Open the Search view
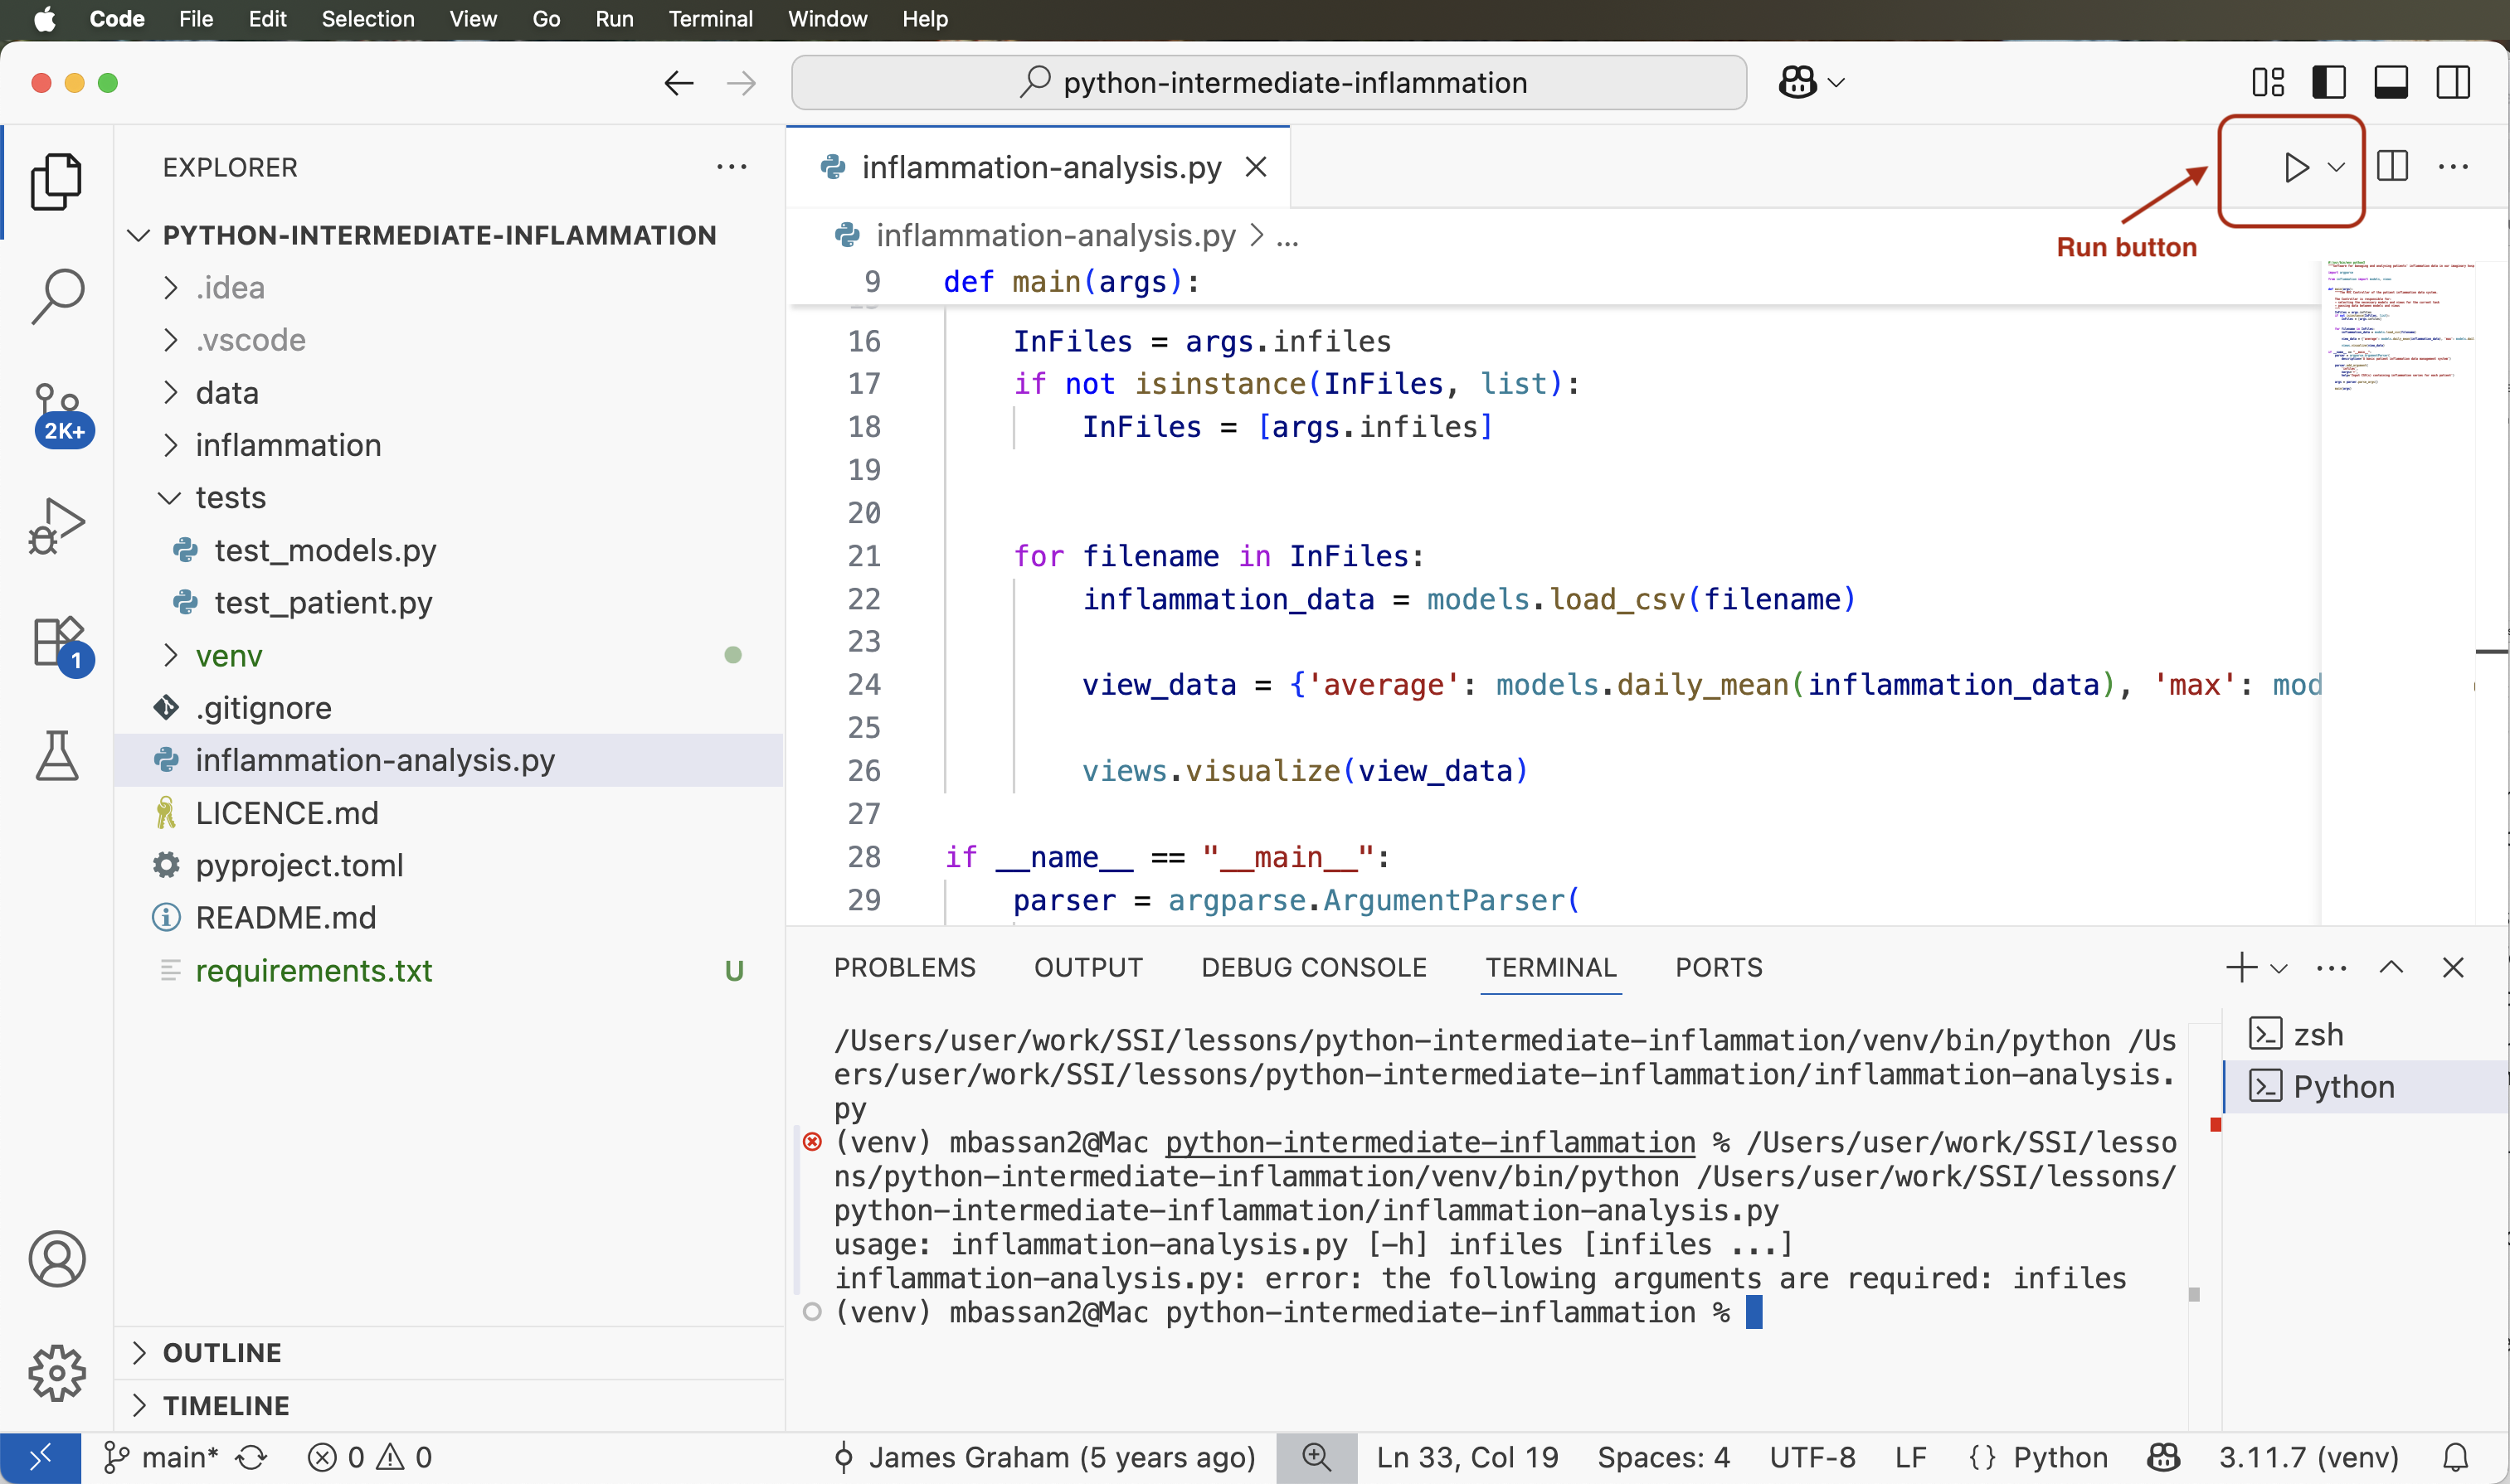 (57, 295)
